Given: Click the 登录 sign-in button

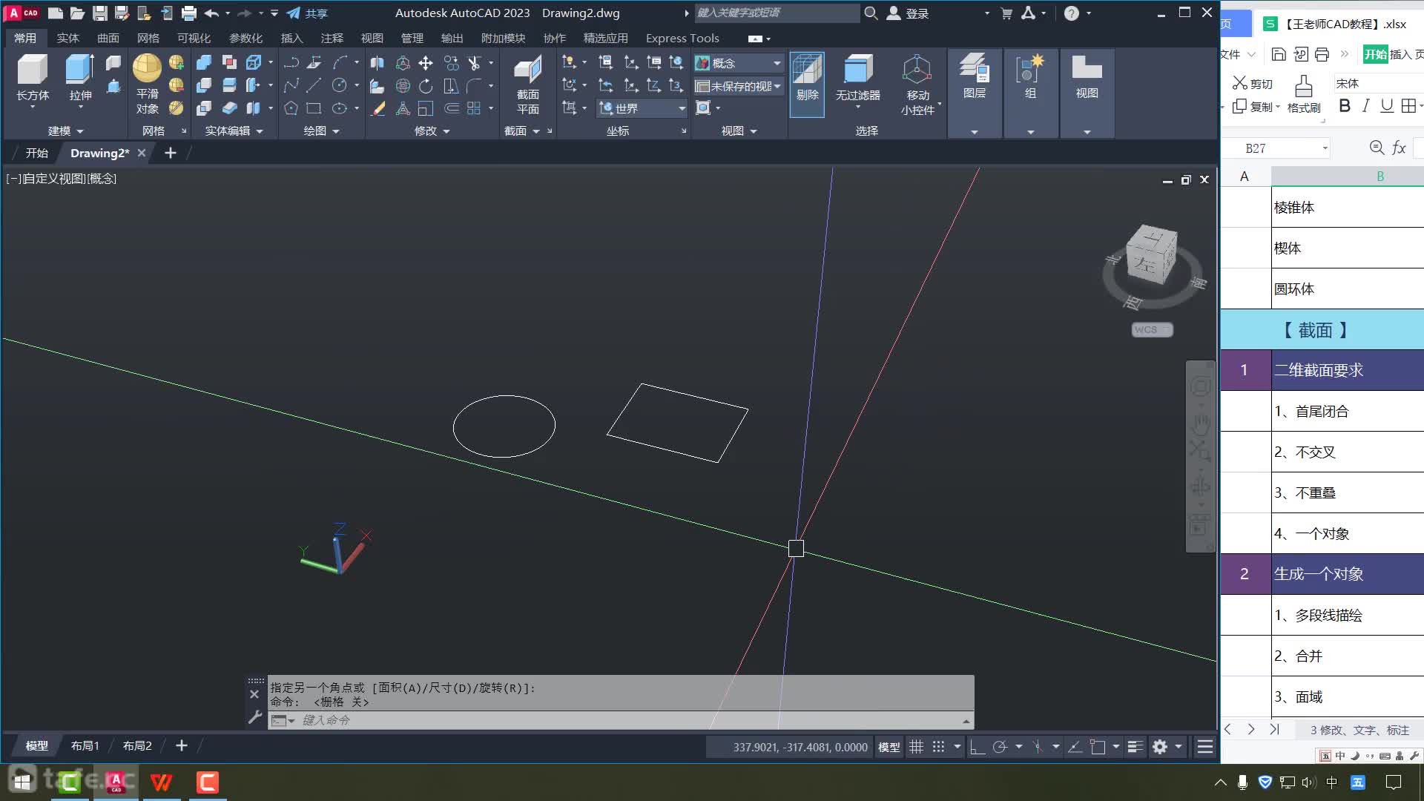Looking at the screenshot, I should (x=908, y=13).
